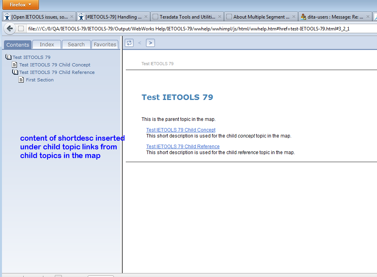Click the book icon beside Test IETOOLS 79
This screenshot has width=377, height=277.
[x=8, y=57]
